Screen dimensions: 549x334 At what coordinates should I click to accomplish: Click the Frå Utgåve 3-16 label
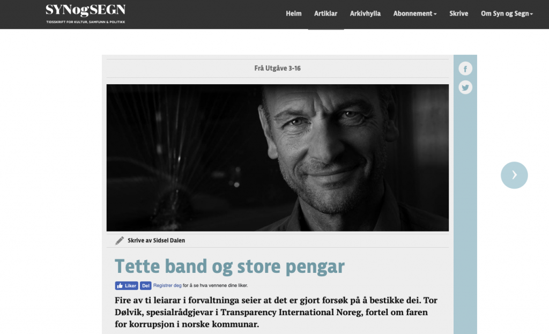click(277, 68)
